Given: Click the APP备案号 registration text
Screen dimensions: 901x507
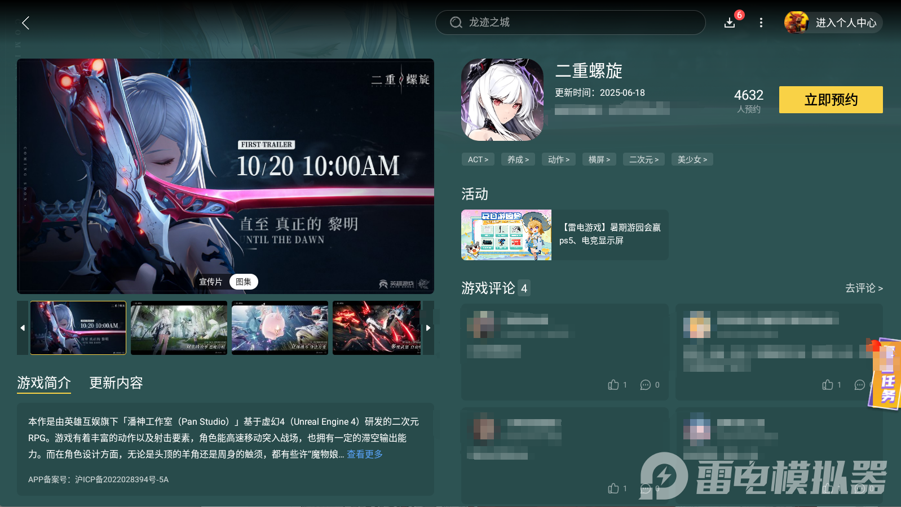Looking at the screenshot, I should [98, 480].
